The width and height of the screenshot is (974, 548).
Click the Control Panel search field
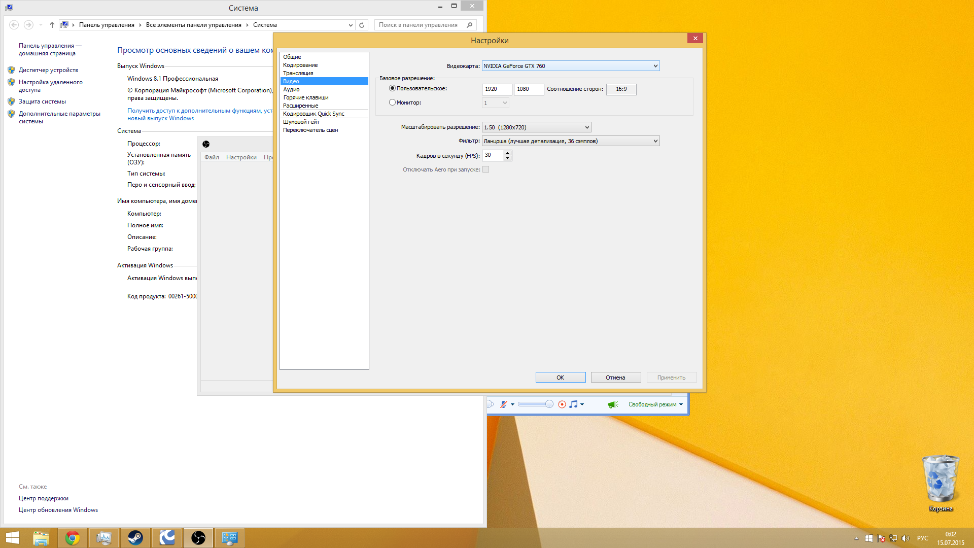(425, 25)
